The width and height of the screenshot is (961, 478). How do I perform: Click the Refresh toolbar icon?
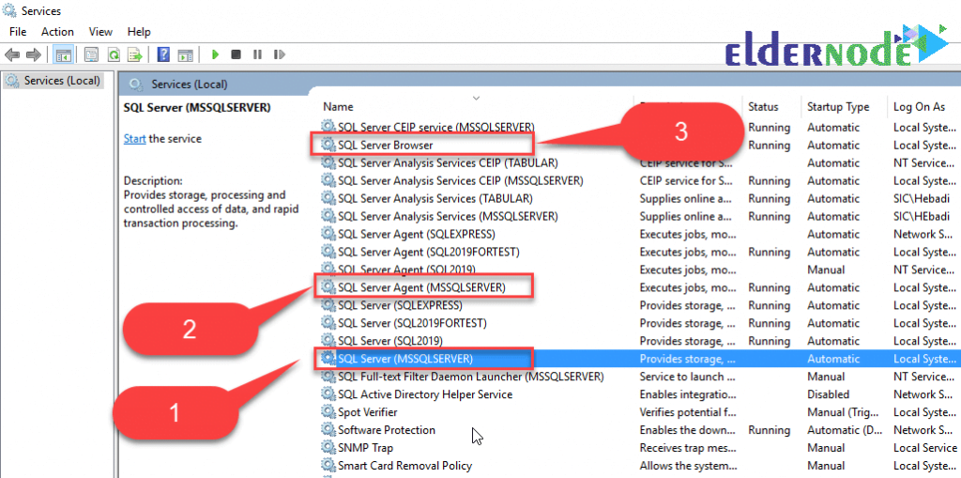pos(114,54)
